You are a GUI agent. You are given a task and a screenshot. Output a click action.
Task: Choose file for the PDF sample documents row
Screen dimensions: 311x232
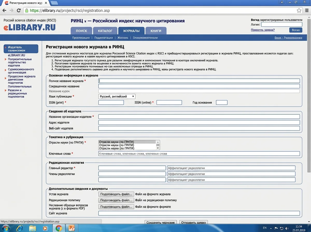coord(116,207)
